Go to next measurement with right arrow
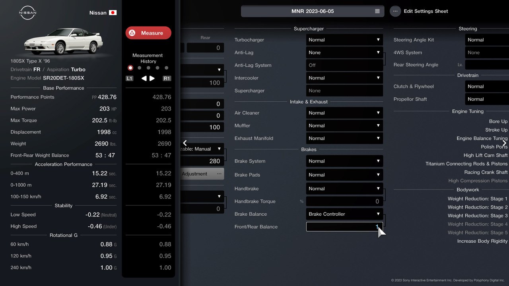The image size is (509, 286). click(152, 78)
